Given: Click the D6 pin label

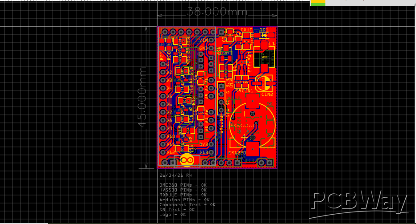Looking at the screenshot, I should click(169, 104).
